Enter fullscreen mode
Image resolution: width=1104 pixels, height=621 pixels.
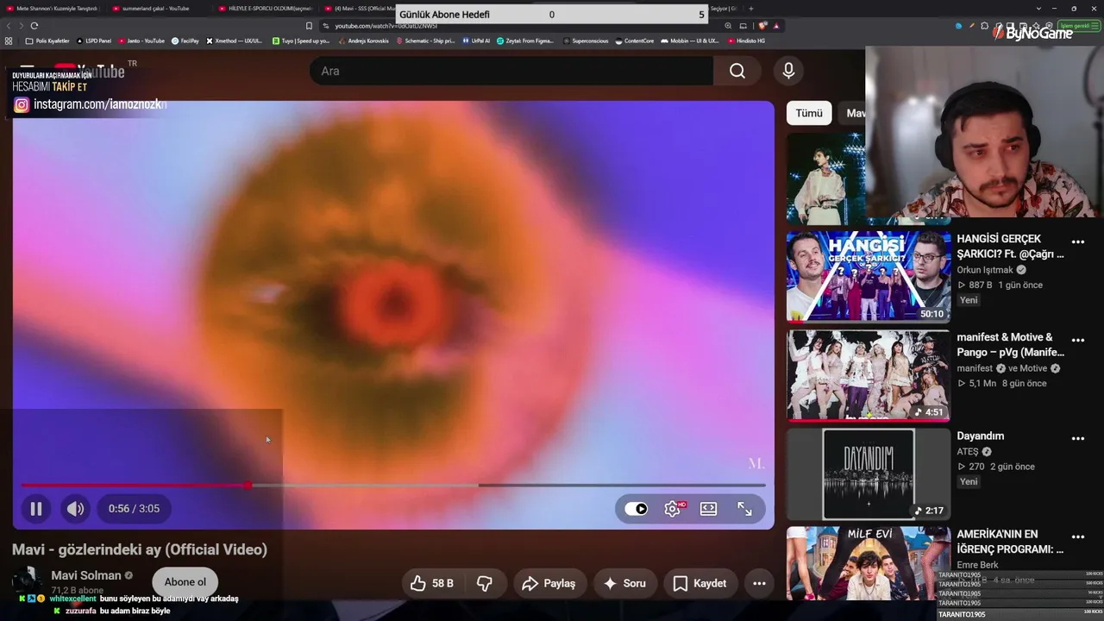744,509
